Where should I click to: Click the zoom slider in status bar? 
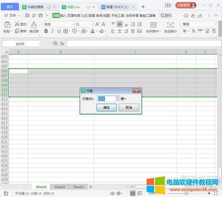tap(186, 193)
